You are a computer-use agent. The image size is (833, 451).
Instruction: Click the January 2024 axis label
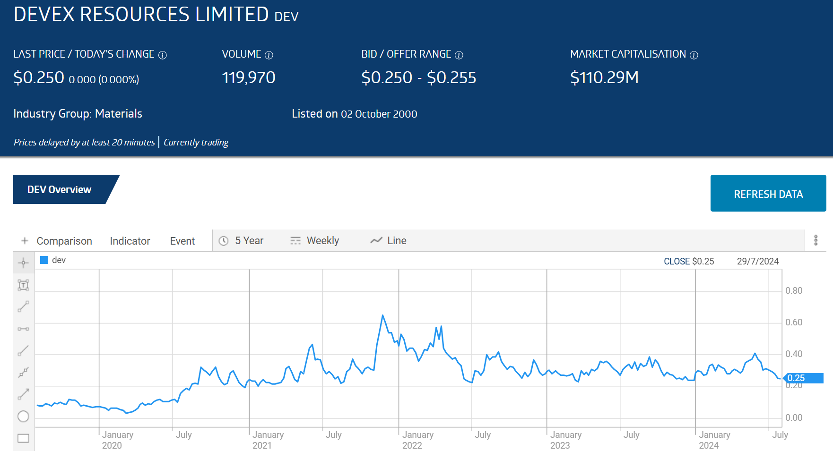[714, 440]
